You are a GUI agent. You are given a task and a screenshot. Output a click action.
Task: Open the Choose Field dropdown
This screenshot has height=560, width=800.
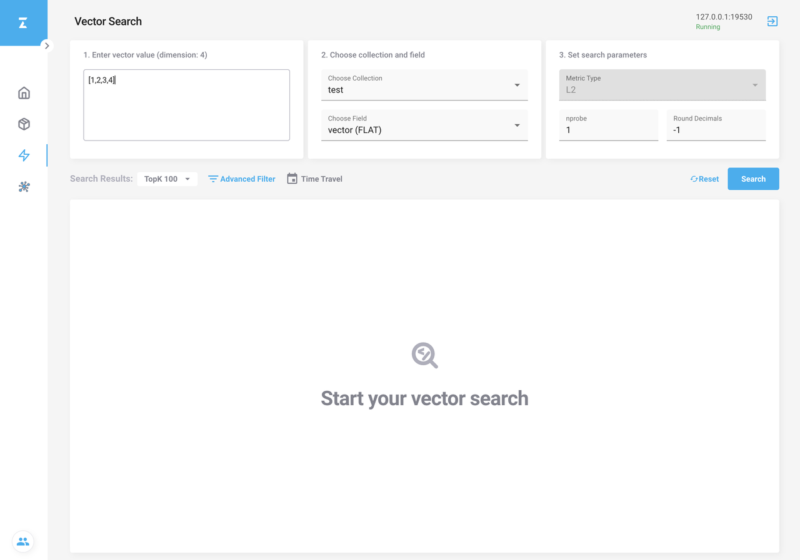(x=424, y=125)
